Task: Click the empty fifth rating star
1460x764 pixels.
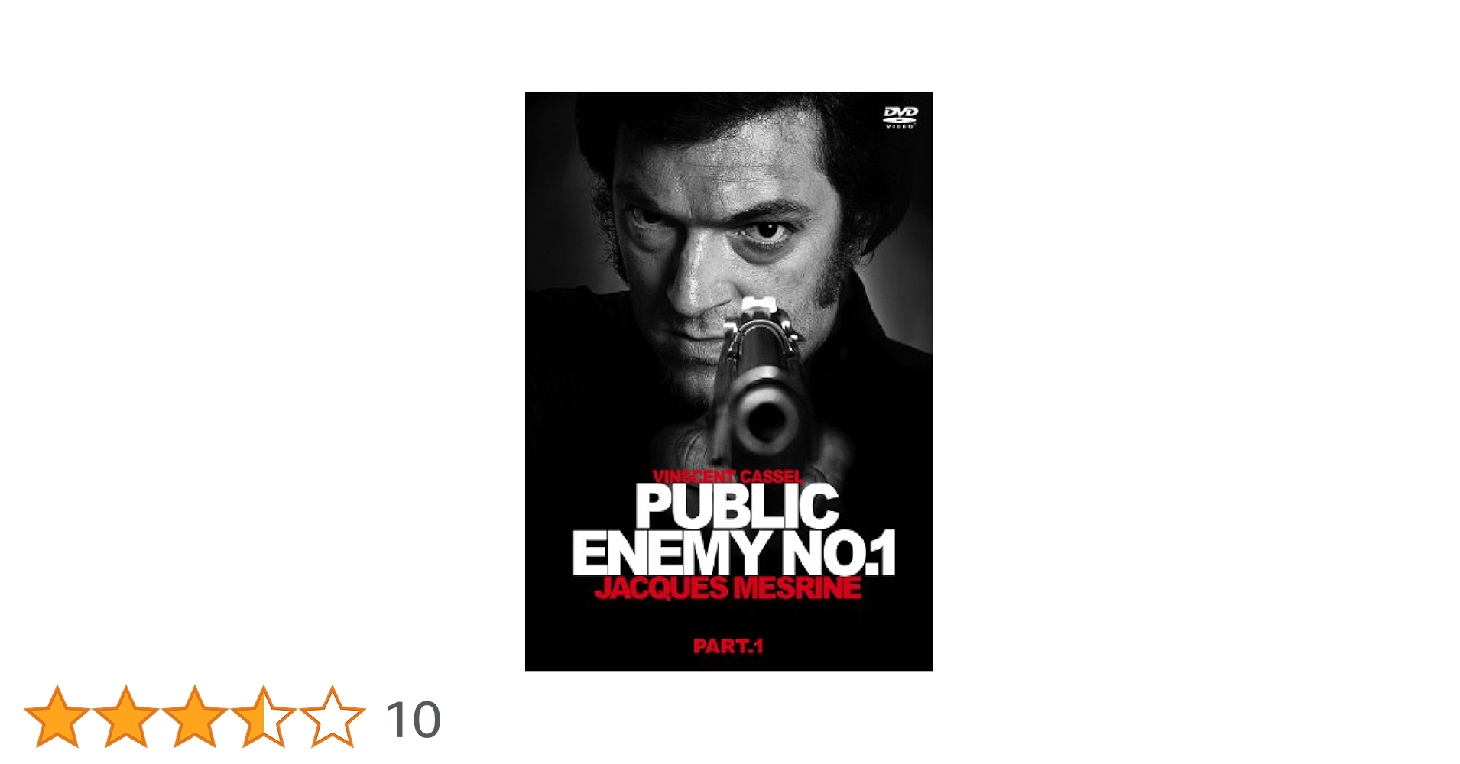Action: coord(333,717)
